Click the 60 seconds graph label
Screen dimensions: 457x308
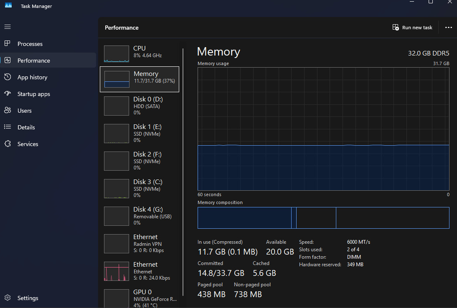coord(209,194)
